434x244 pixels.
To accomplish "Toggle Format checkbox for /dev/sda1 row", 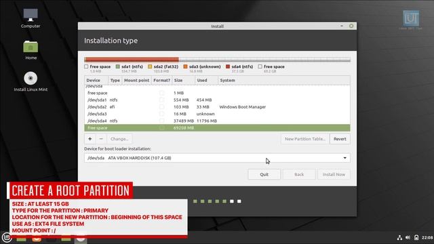I will coord(161,100).
